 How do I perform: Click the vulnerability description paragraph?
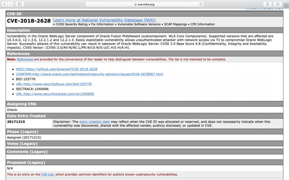click(x=140, y=42)
